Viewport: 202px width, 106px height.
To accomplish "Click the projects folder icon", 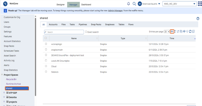I will 7,102.
